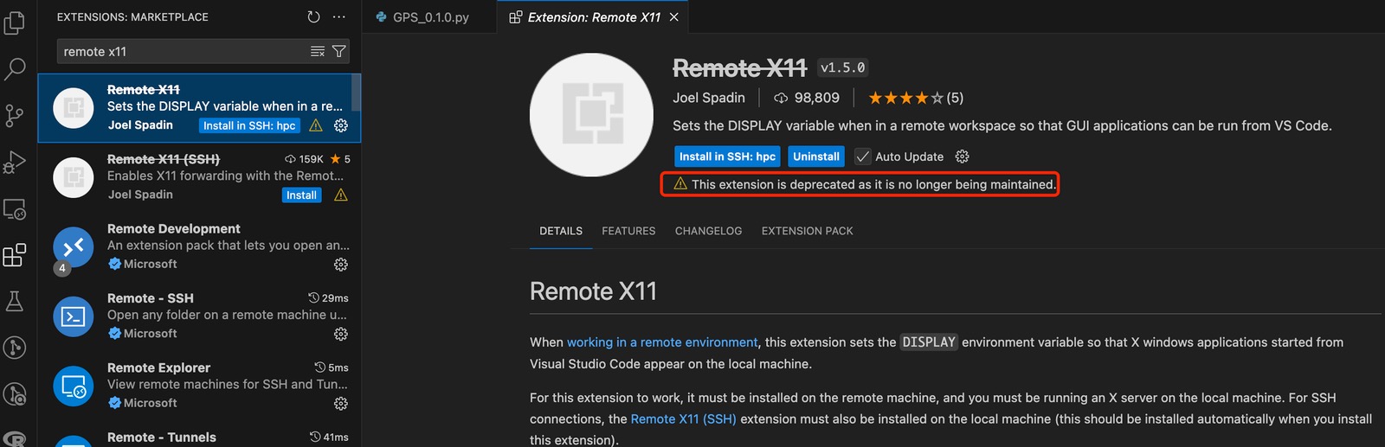Open the Run and Debug view
This screenshot has height=447, width=1385.
tap(15, 162)
